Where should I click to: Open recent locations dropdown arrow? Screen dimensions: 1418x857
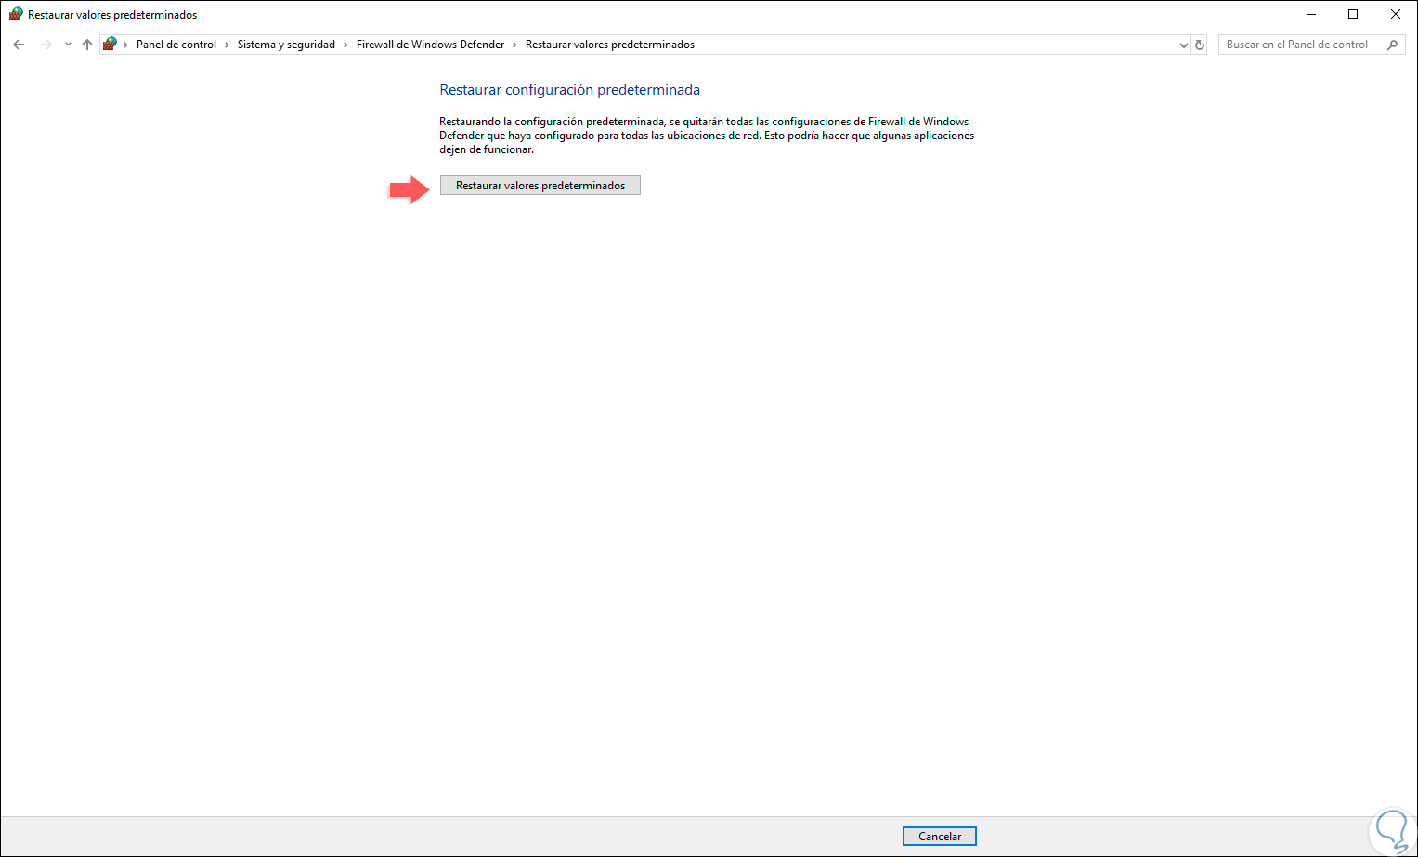click(68, 45)
